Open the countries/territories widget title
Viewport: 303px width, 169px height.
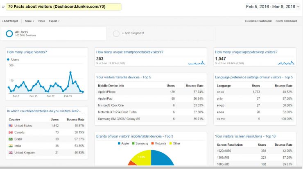click(x=45, y=111)
